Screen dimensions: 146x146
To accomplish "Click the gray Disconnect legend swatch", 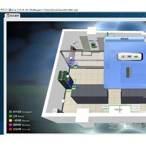I will pyautogui.click(x=11, y=112).
